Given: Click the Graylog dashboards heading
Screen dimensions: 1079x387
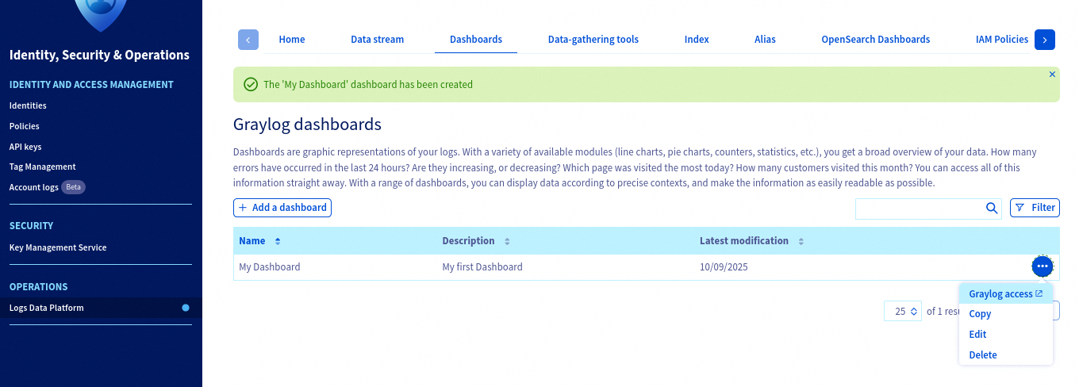Looking at the screenshot, I should 308,125.
